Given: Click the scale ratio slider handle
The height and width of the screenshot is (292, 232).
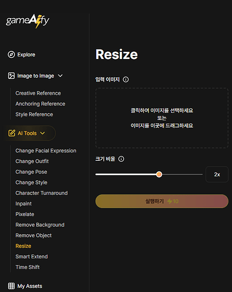Looking at the screenshot, I should click(159, 175).
